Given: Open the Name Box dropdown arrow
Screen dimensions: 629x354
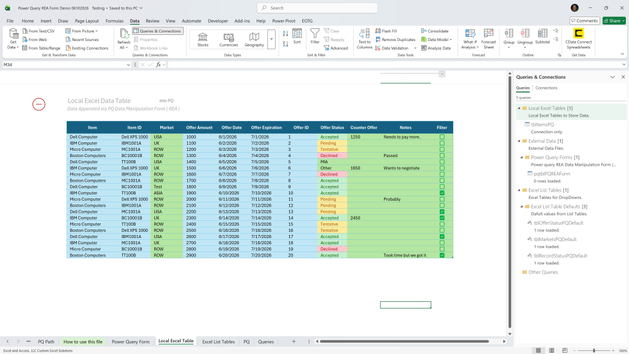Looking at the screenshot, I should click(128, 64).
